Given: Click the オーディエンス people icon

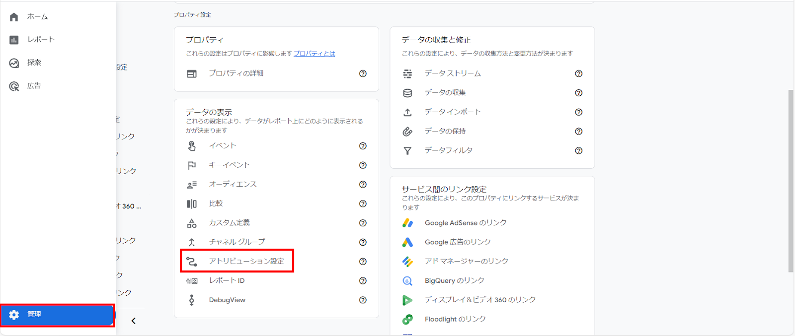Looking at the screenshot, I should pyautogui.click(x=192, y=185).
